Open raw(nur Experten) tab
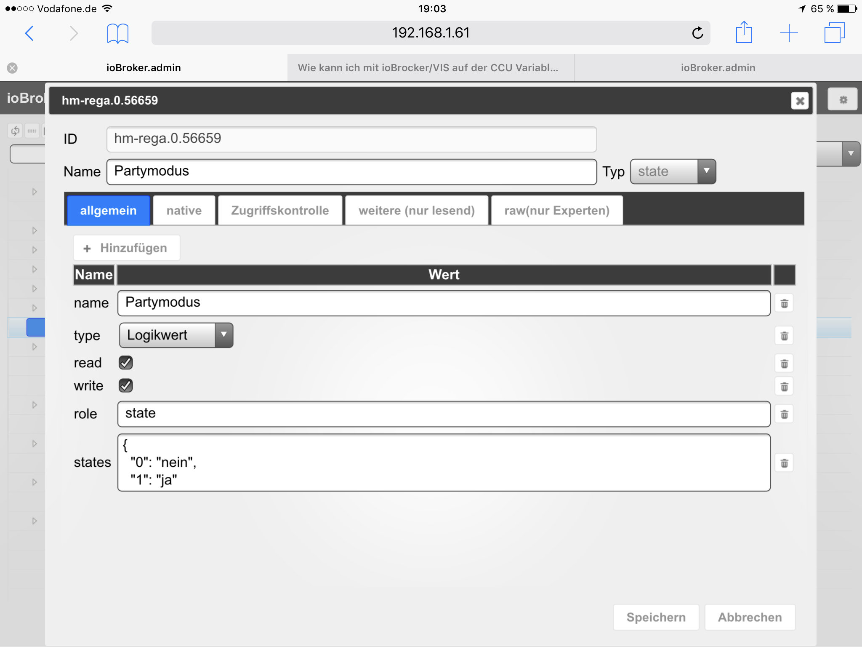 pos(556,211)
